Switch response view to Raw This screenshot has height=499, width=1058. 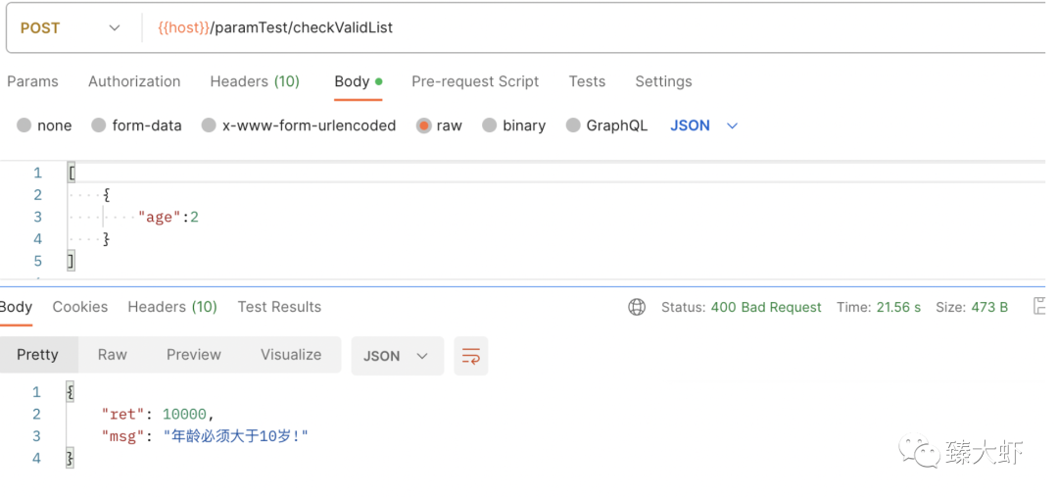112,355
